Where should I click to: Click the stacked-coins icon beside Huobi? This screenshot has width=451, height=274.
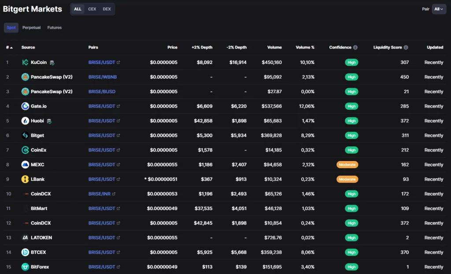[49, 121]
